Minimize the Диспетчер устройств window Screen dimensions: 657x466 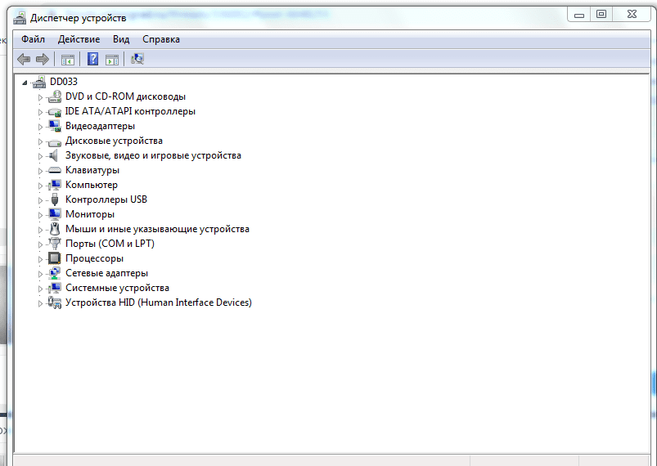tap(579, 15)
